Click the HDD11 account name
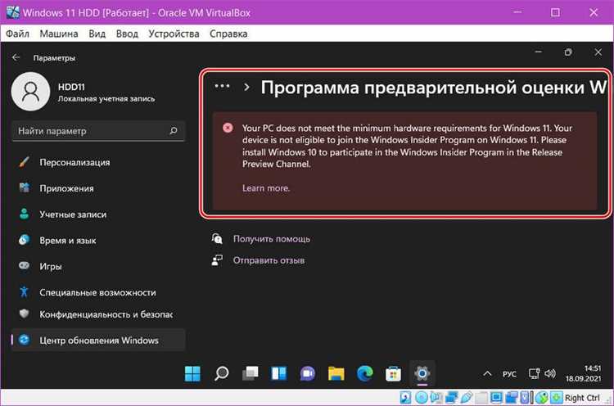This screenshot has height=406, width=614. click(x=71, y=87)
